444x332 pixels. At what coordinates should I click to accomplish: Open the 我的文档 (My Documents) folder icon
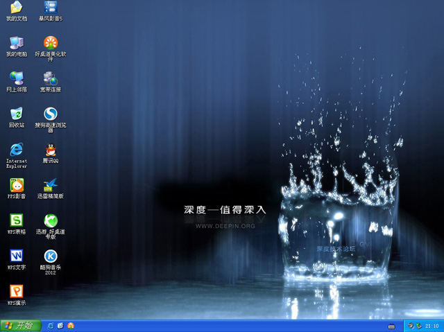pos(16,8)
